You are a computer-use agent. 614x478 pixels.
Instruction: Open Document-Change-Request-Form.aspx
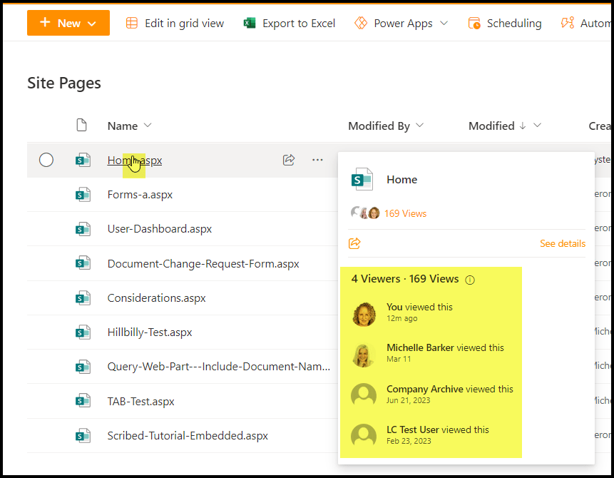[x=203, y=263]
